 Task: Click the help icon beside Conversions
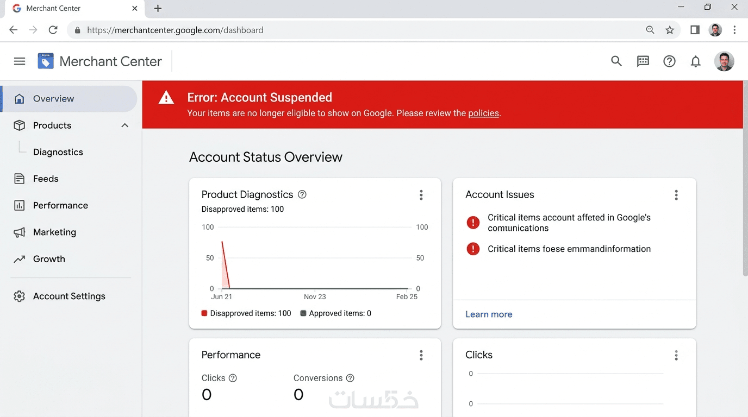pos(350,378)
